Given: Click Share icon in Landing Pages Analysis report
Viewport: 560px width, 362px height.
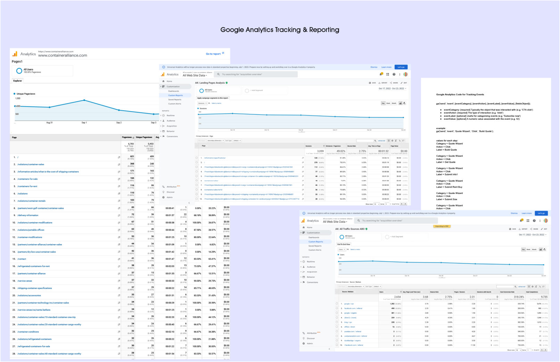Looking at the screenshot, I should (x=391, y=83).
